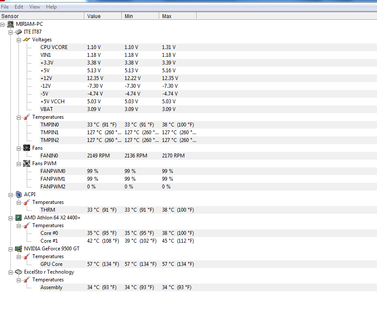
Task: Collapse the ITE IT87 Temperatures group
Action: click(x=19, y=117)
